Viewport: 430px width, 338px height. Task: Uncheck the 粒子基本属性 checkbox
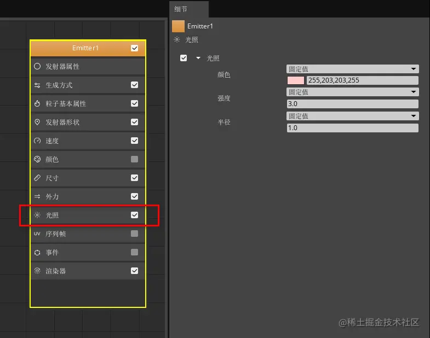[134, 103]
